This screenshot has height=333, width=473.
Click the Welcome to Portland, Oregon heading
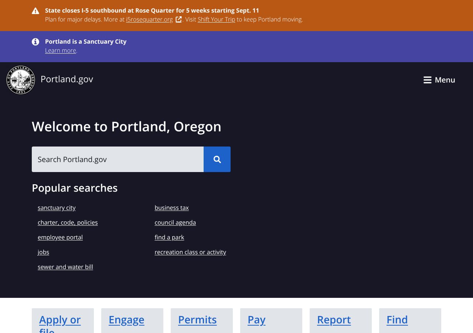tap(126, 127)
